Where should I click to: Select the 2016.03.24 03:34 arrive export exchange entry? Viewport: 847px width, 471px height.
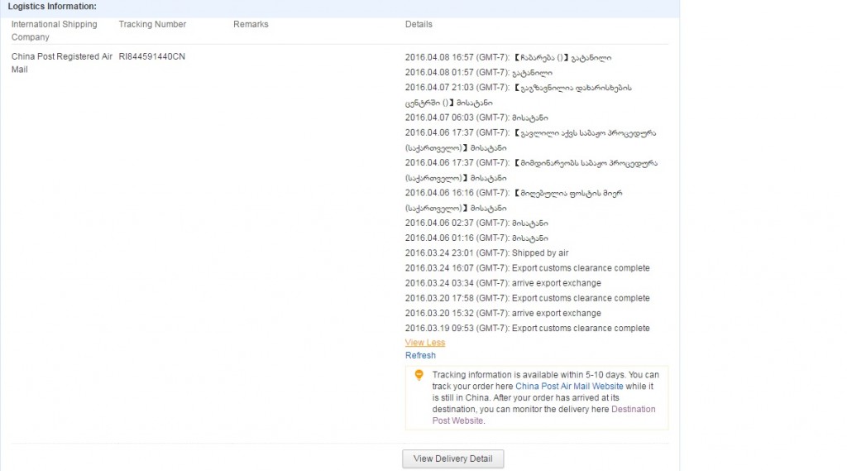pos(503,283)
